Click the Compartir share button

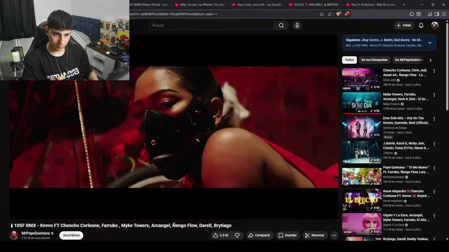(x=259, y=235)
